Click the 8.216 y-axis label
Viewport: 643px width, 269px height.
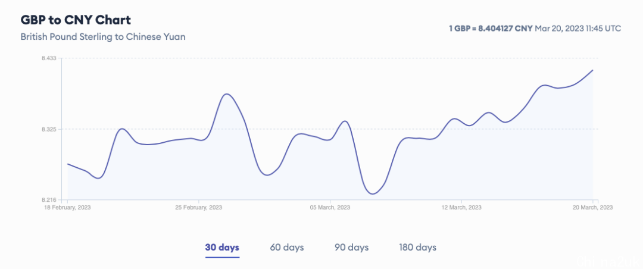[x=49, y=200]
